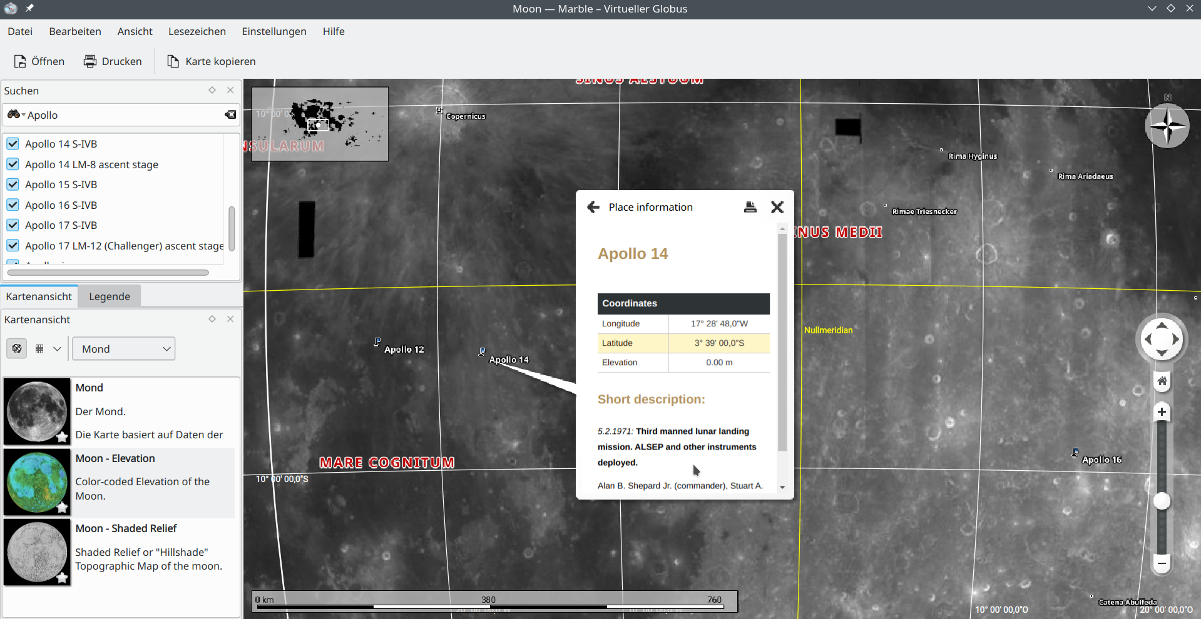
Task: Float the Suchen panel
Action: (x=212, y=90)
